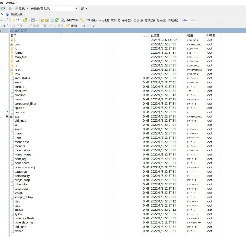Open the 会话(S) menu
246x237 pixels.
click(138, 21)
